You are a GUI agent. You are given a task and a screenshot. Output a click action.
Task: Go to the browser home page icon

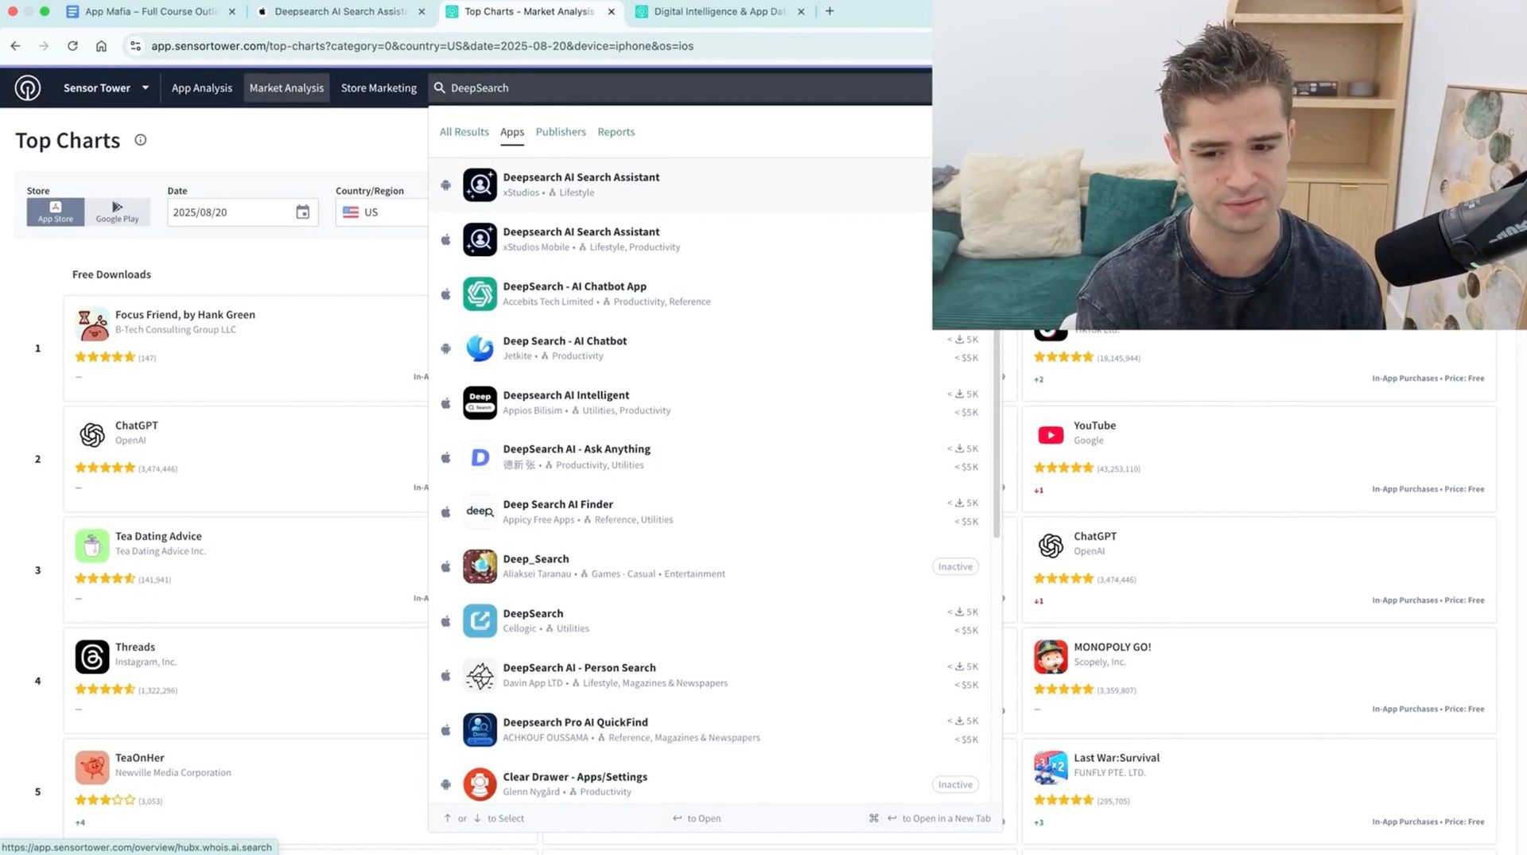[x=101, y=46]
